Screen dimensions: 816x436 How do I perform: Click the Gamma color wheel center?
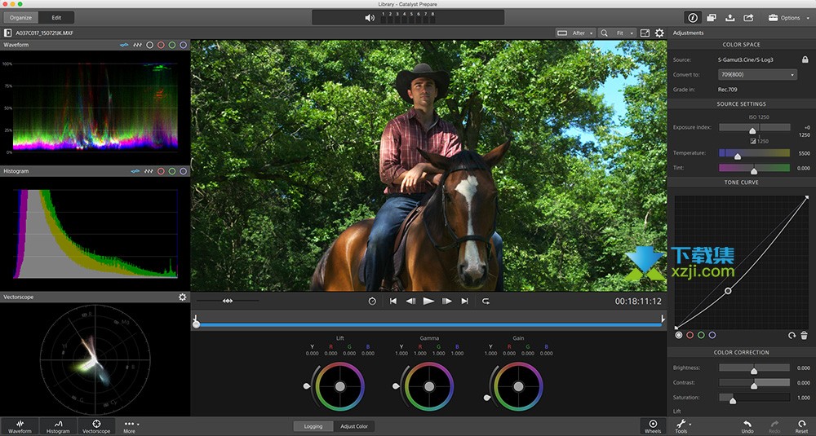[429, 386]
